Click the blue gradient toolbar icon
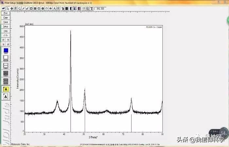The width and height of the screenshot is (229, 147). (75, 8)
